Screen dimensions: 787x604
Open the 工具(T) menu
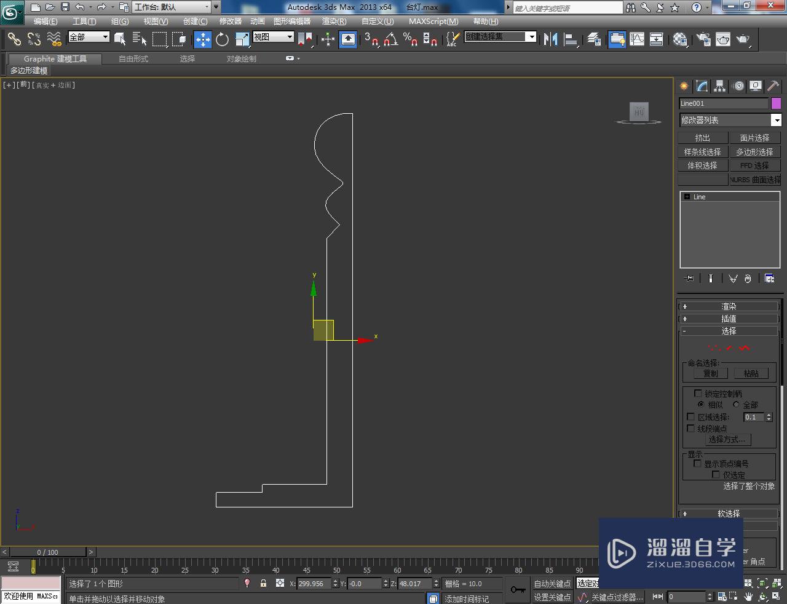coord(84,22)
